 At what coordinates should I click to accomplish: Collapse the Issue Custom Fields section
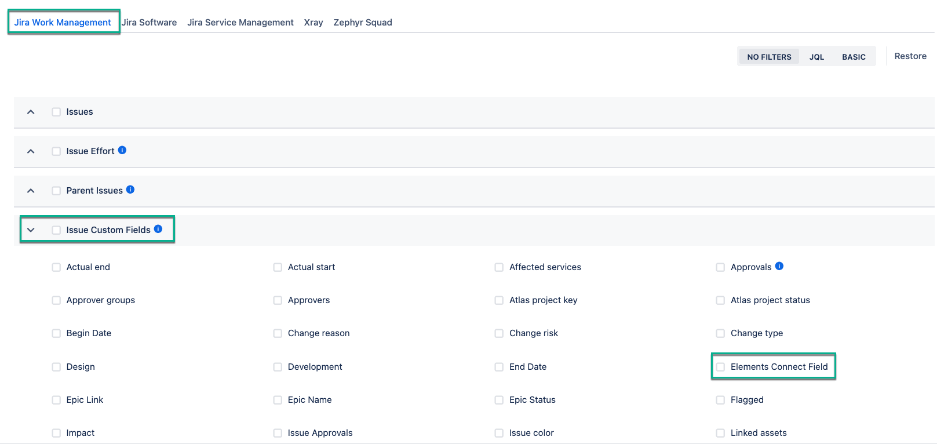click(x=31, y=230)
